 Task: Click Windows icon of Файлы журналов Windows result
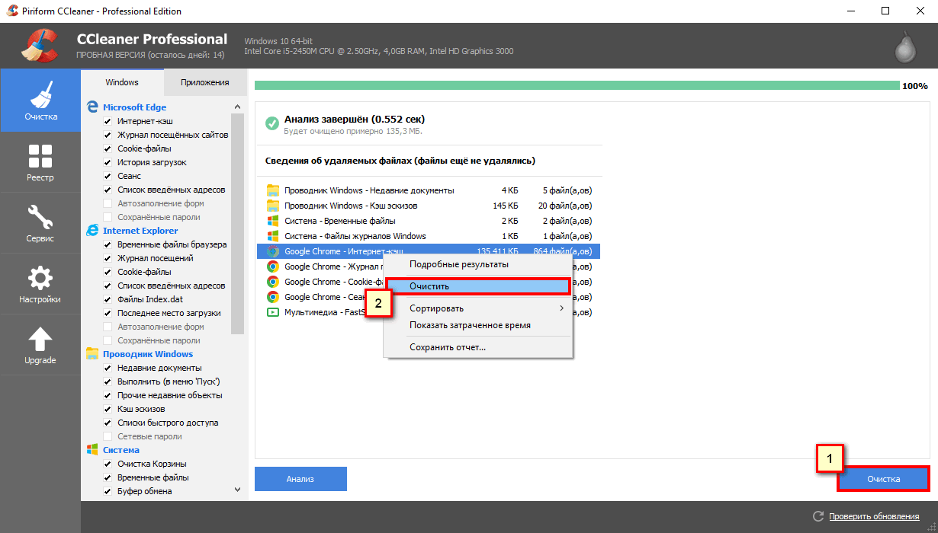pyautogui.click(x=272, y=236)
